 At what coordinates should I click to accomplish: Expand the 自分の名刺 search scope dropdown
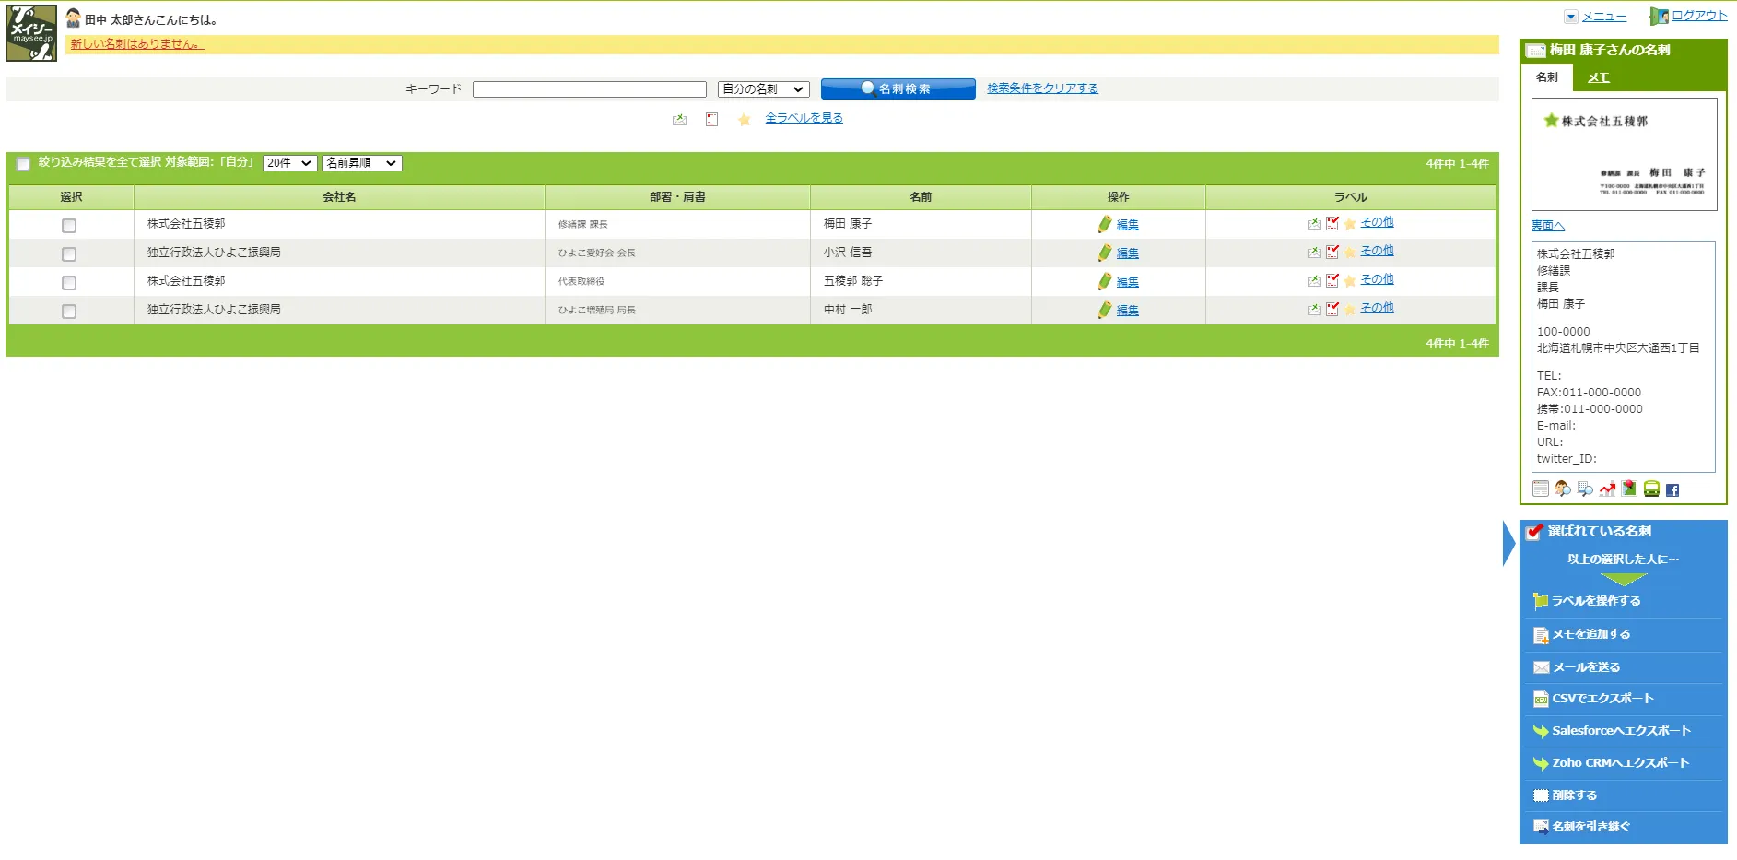point(763,89)
